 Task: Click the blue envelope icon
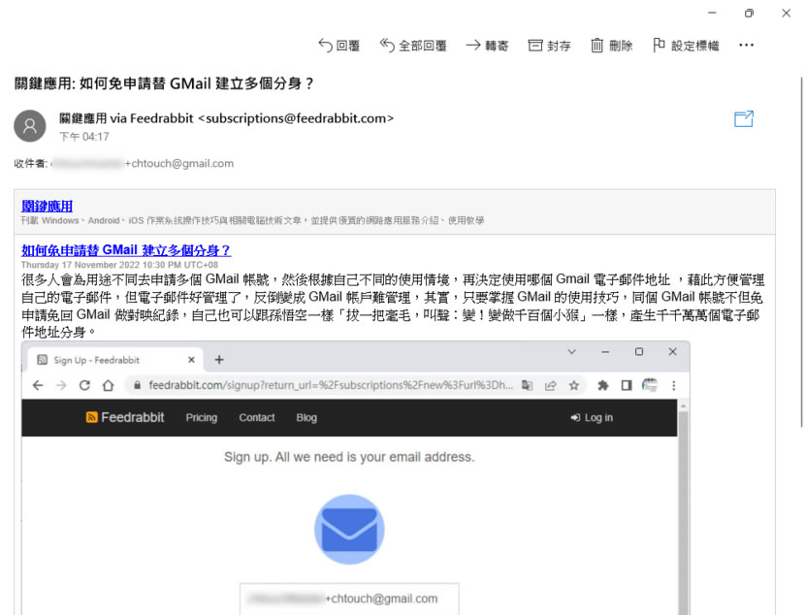point(349,530)
